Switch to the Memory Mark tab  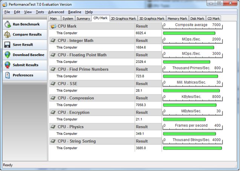pyautogui.click(x=177, y=18)
